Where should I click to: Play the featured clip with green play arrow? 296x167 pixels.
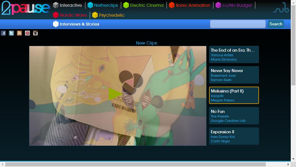pos(115,94)
